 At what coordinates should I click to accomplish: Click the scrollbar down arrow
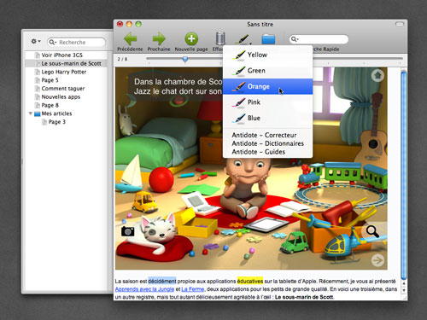click(x=404, y=290)
